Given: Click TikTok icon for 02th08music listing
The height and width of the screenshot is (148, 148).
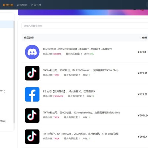Looking at the screenshot, I should 32,73.
